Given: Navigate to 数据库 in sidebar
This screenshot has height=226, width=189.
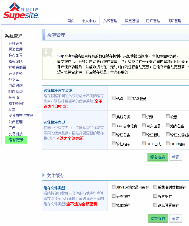Looking at the screenshot, I should [x=14, y=79].
